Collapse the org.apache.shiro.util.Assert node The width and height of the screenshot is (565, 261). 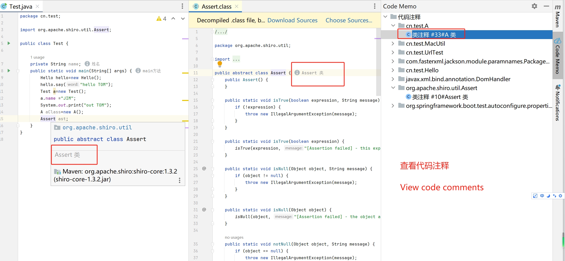(393, 88)
